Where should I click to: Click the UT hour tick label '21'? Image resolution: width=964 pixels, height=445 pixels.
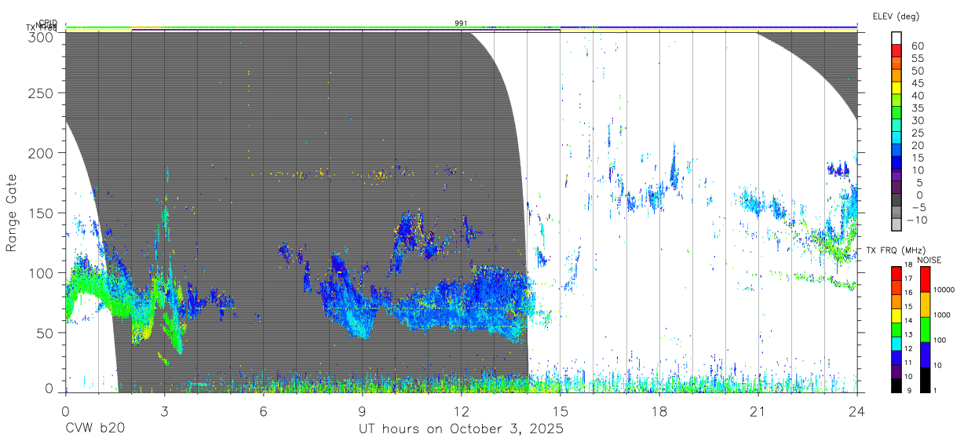pos(758,410)
